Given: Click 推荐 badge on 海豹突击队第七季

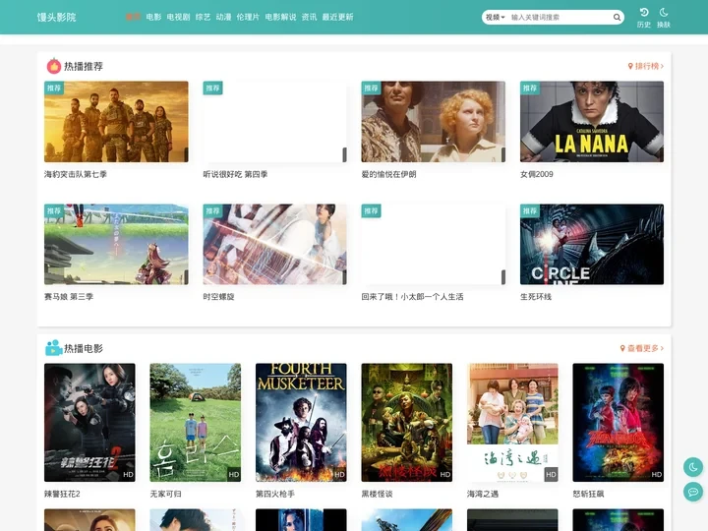Looking at the screenshot, I should coord(54,88).
